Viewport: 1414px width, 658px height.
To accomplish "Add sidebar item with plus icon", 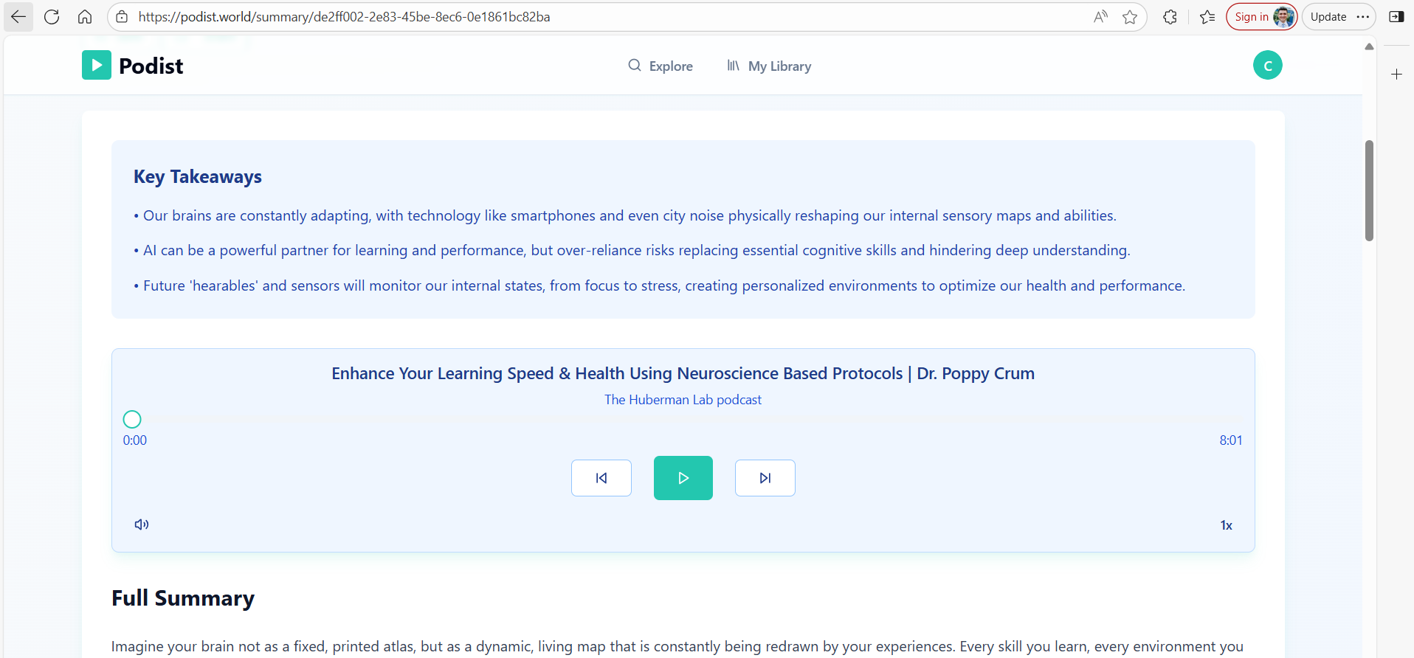I will tap(1396, 75).
